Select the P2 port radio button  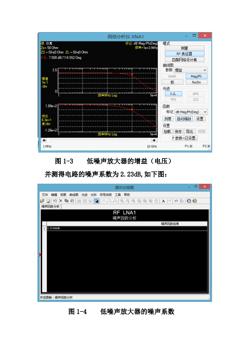tap(209, 147)
